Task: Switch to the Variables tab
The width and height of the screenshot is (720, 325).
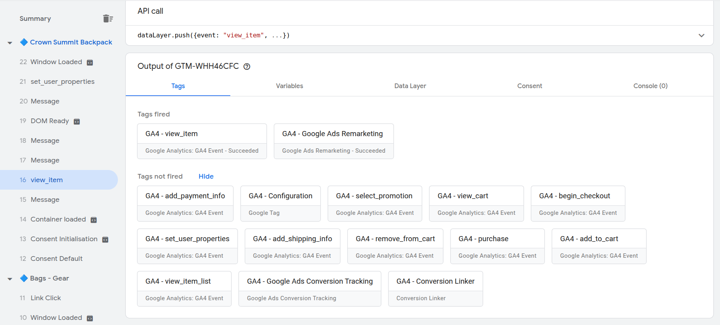Action: 289,86
